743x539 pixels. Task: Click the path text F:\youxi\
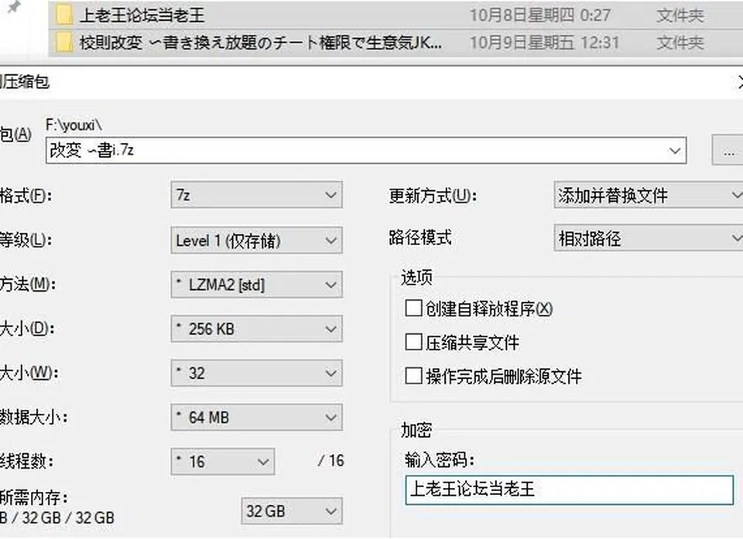point(74,125)
